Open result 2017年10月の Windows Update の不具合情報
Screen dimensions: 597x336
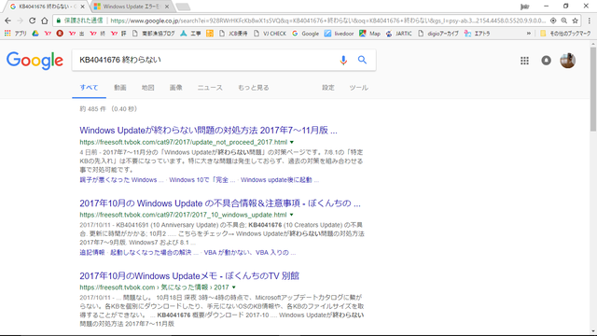pos(220,203)
